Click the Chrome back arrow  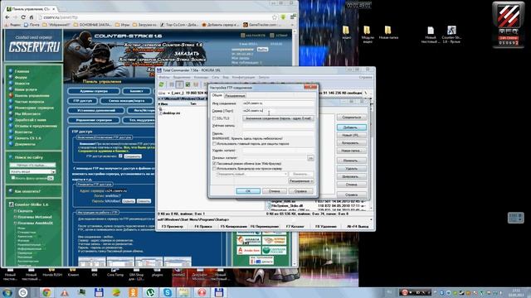click(7, 17)
